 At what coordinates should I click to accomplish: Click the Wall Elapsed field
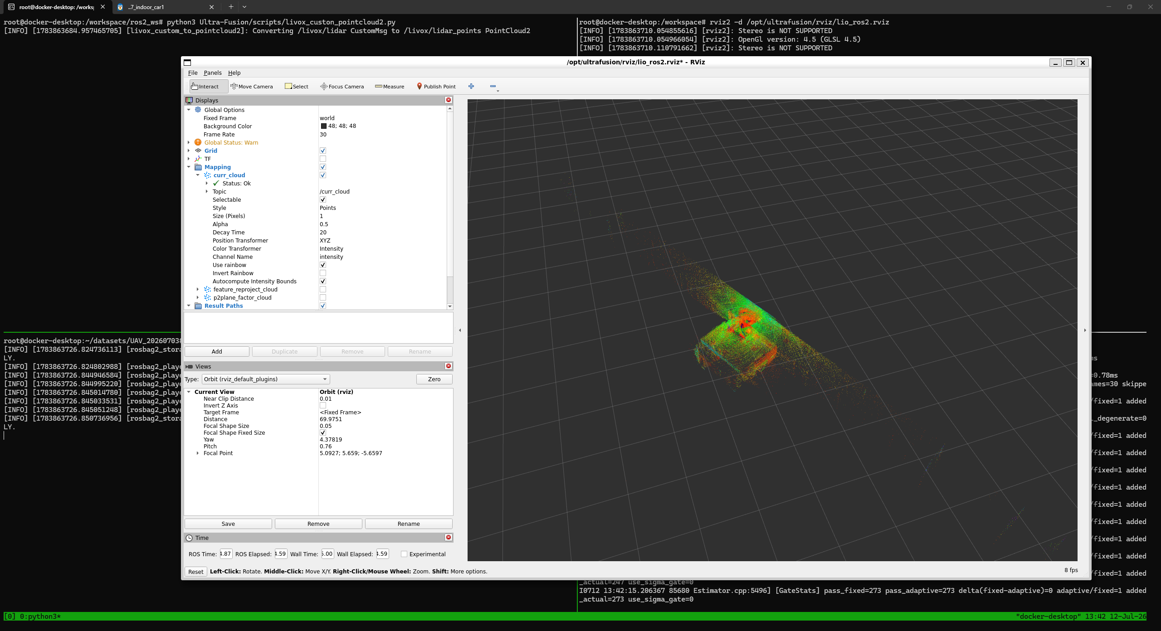click(x=382, y=553)
